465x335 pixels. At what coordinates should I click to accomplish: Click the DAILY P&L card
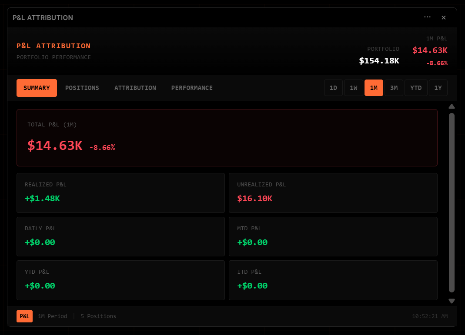(120, 236)
